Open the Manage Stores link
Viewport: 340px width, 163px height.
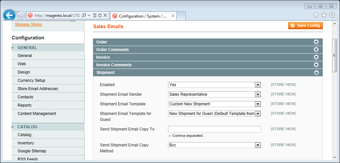[29, 25]
